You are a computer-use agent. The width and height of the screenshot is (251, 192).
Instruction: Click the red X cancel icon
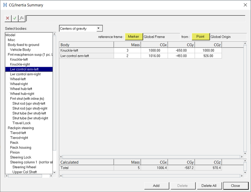click(x=8, y=18)
